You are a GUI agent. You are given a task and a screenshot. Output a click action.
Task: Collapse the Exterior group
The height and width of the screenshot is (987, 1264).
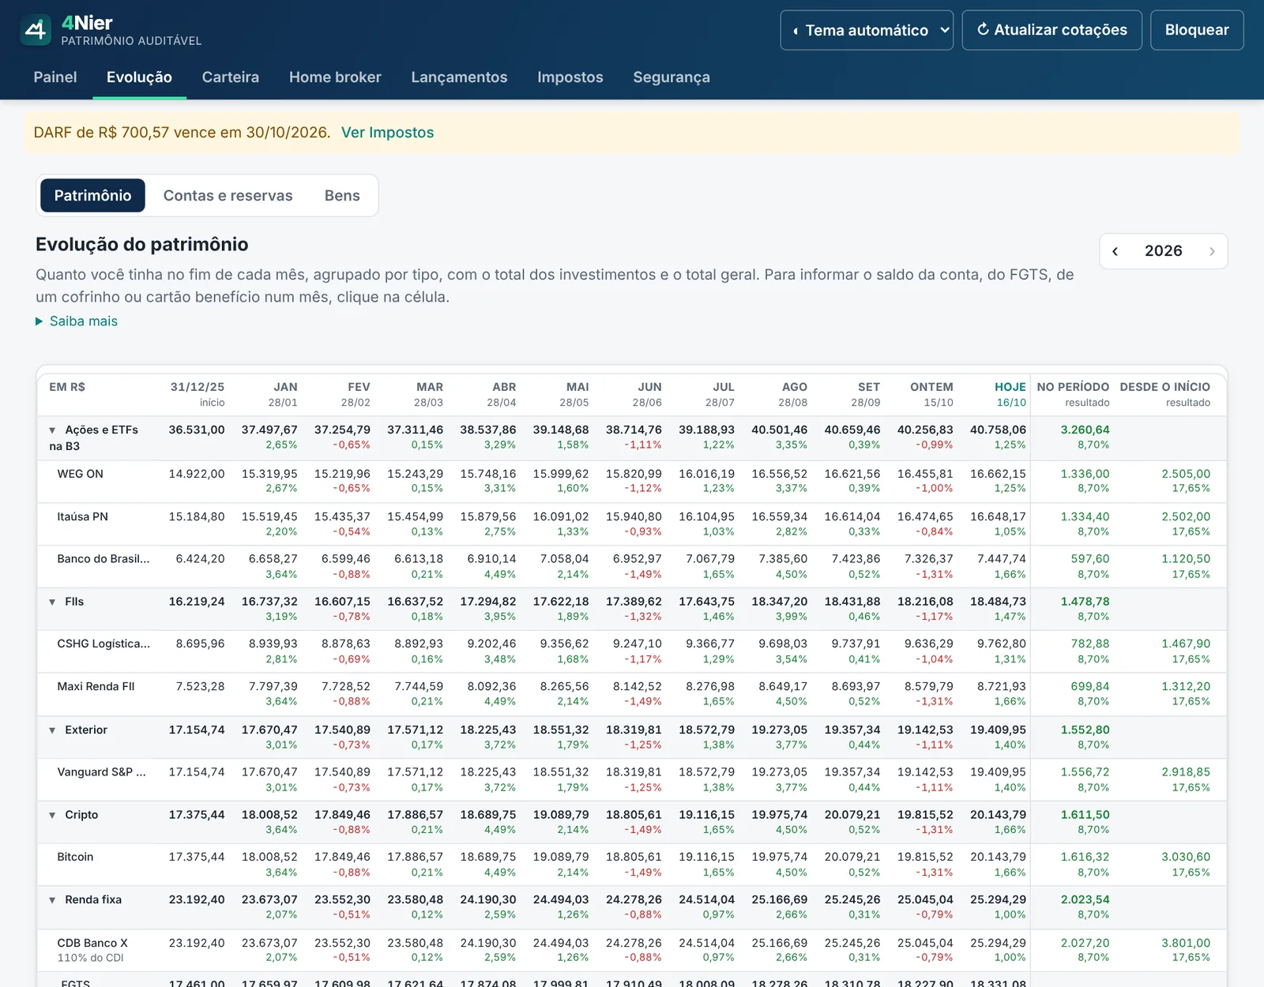[52, 730]
